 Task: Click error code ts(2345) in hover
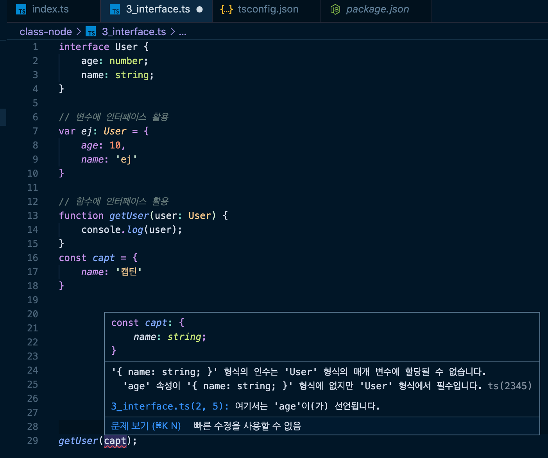click(510, 386)
